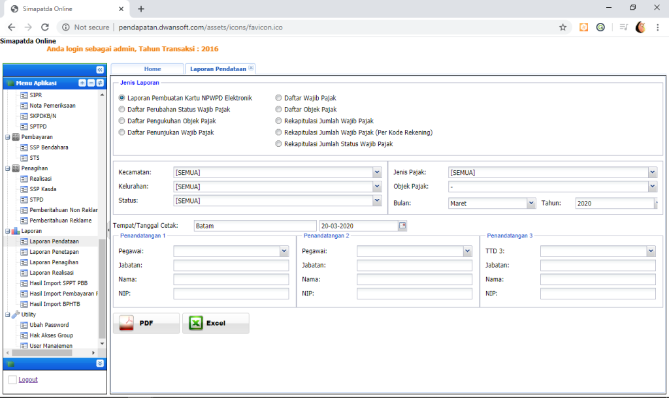Open Hasil Import BPHTB item
Screen dimensions: 669x398
(55, 304)
